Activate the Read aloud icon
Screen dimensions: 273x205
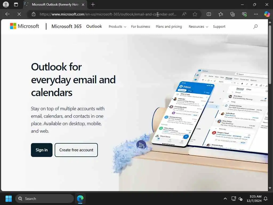pos(184,14)
